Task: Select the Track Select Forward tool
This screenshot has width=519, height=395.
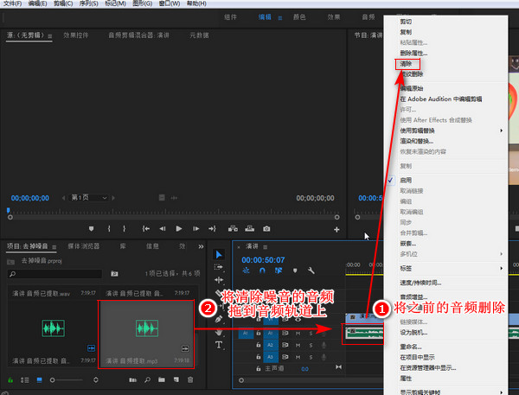Action: click(219, 267)
